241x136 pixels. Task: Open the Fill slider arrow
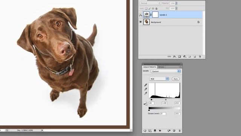(x=176, y=8)
